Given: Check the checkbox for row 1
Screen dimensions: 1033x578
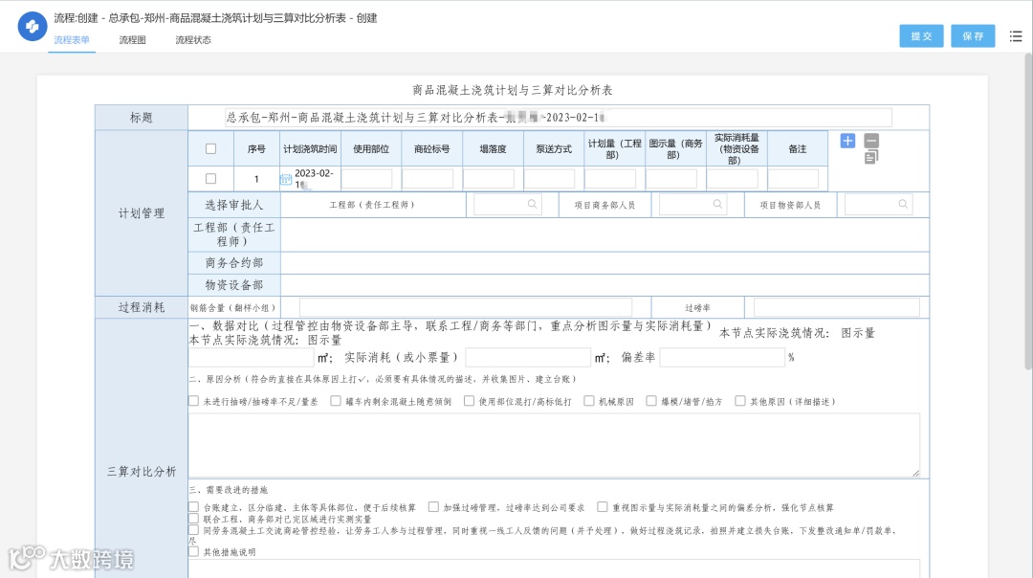Looking at the screenshot, I should coord(210,179).
